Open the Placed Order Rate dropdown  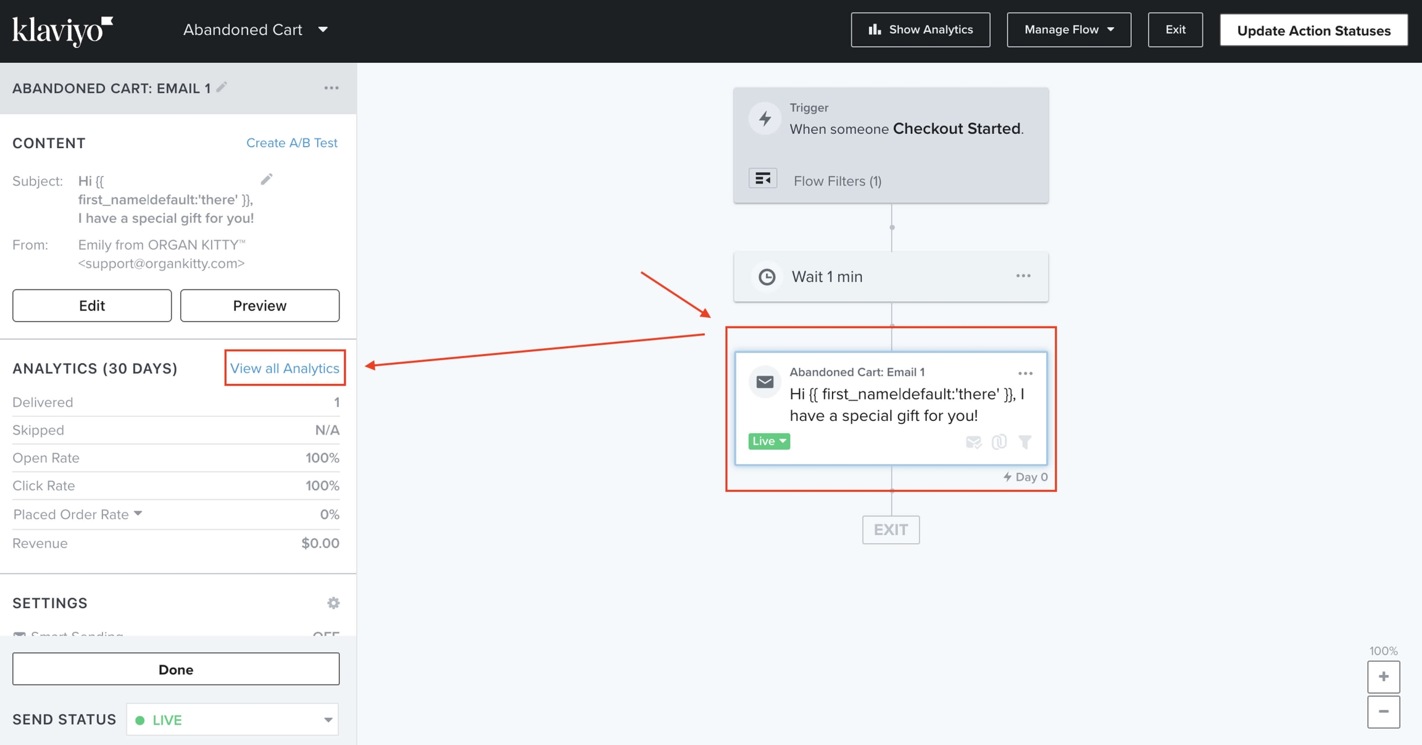138,514
